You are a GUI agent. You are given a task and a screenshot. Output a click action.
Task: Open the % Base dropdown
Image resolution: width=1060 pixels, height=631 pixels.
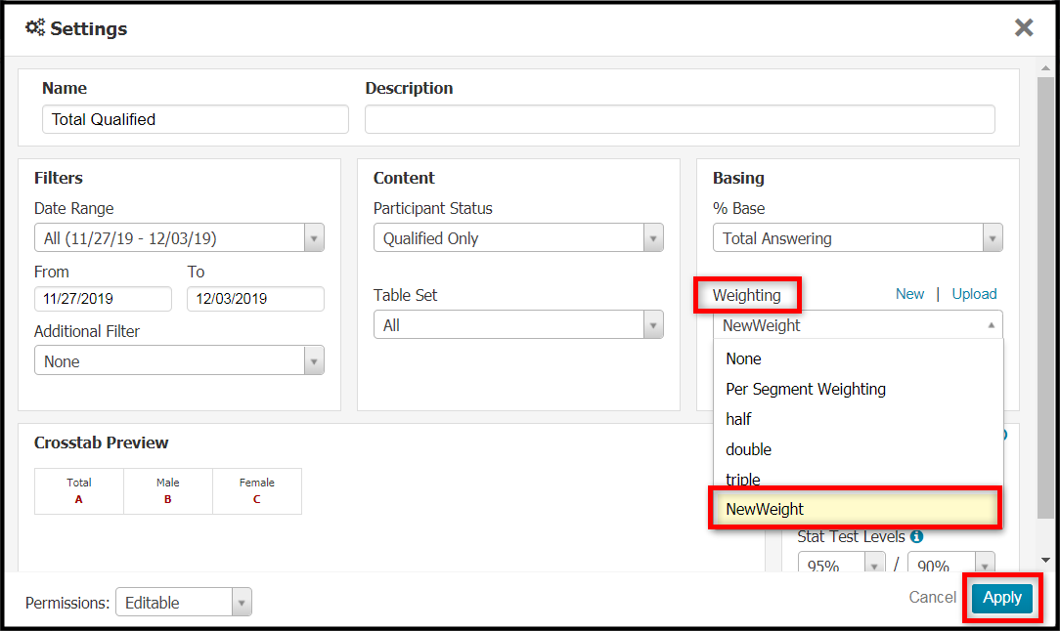point(858,237)
